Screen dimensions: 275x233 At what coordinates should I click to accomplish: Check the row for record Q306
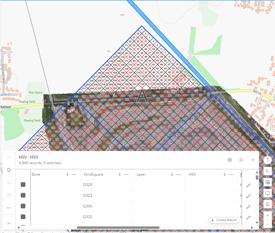click(x=23, y=206)
